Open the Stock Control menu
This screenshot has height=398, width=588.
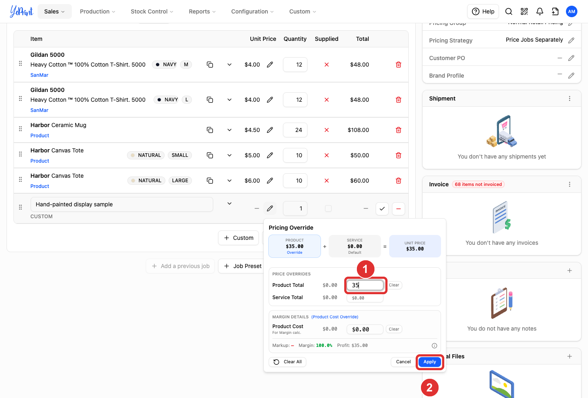pos(152,11)
